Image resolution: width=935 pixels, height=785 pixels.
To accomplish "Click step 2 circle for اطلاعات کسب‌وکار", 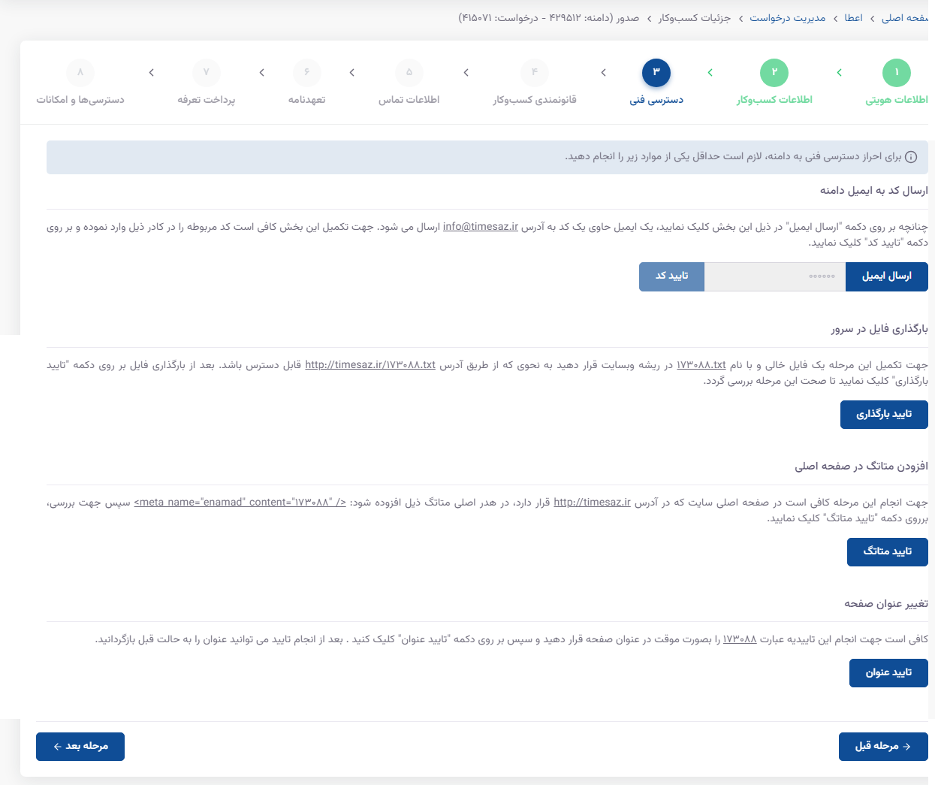I will pyautogui.click(x=774, y=73).
